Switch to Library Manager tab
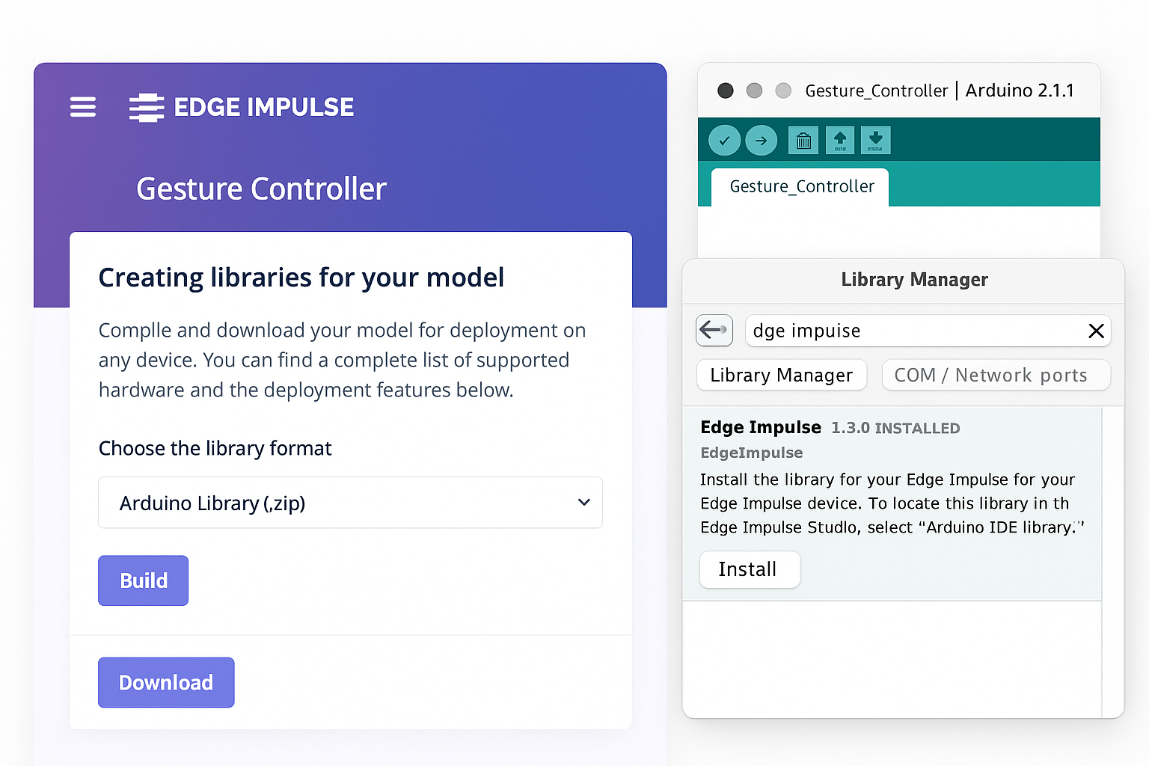Viewport: 1149px width, 766px height. 782,375
